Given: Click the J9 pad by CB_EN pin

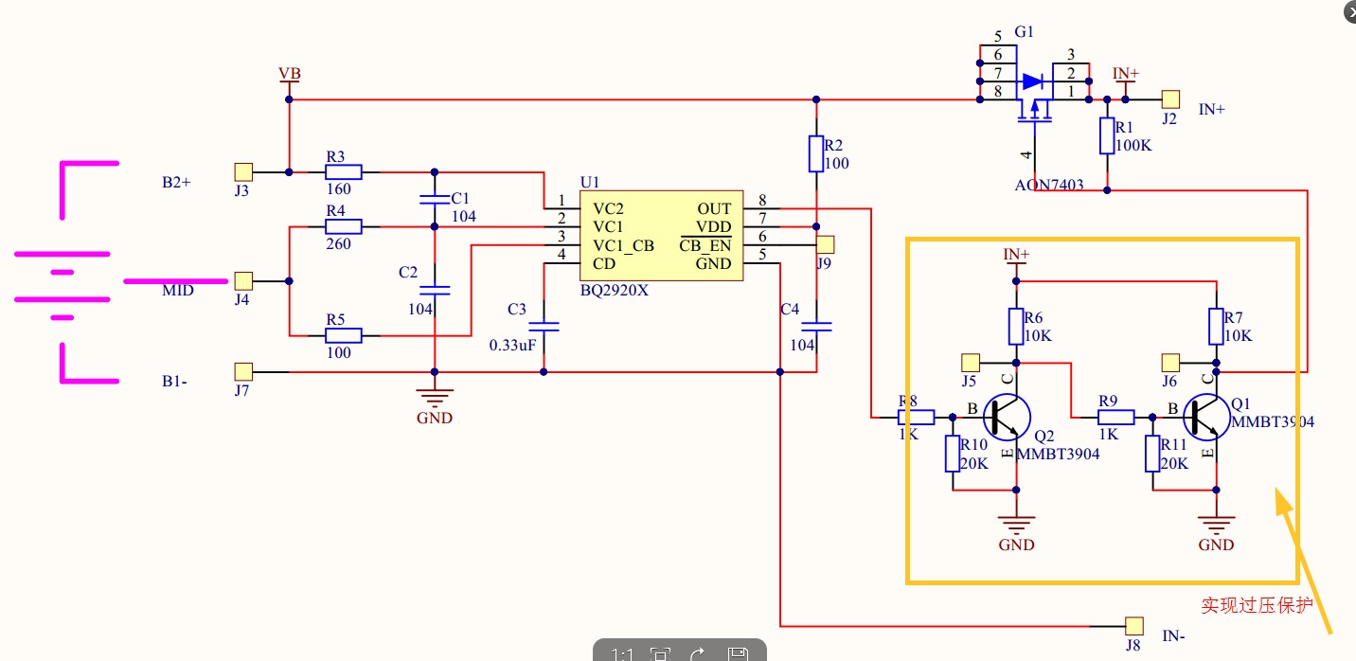Looking at the screenshot, I should point(825,244).
